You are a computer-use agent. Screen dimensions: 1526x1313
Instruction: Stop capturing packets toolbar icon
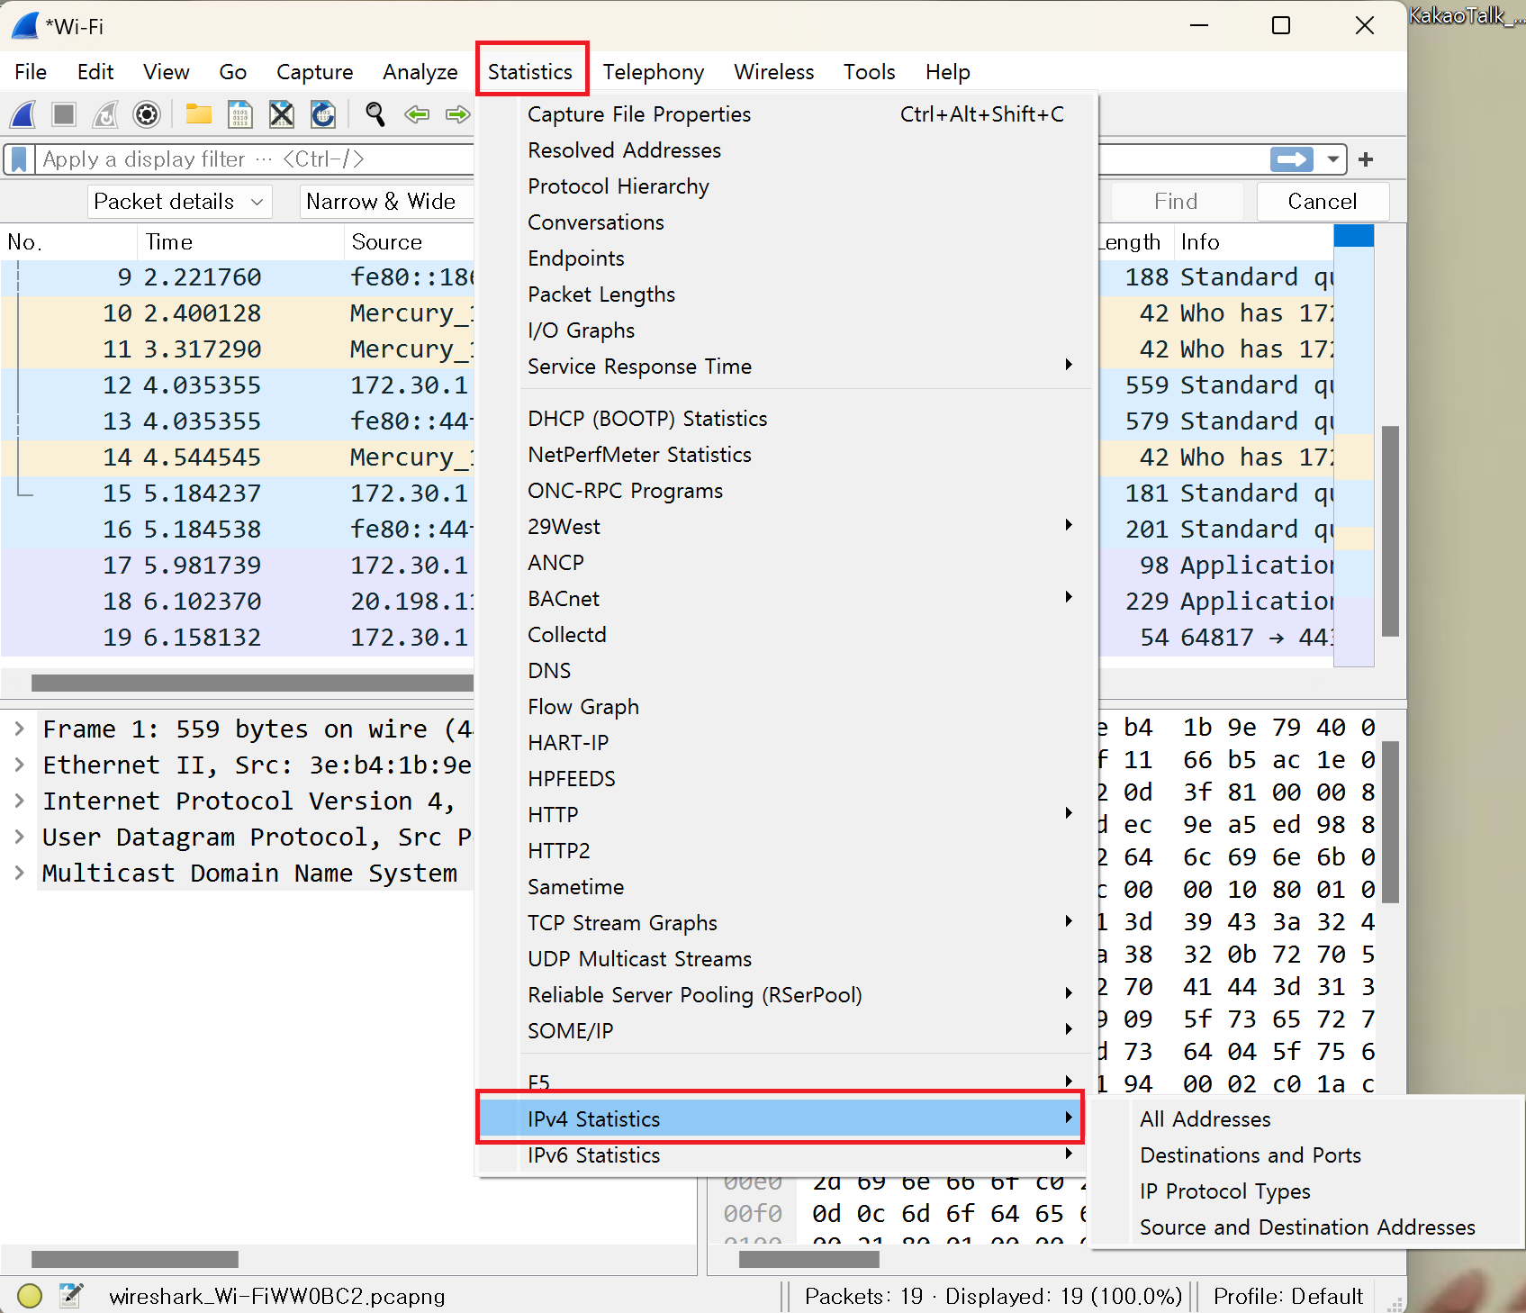pyautogui.click(x=64, y=114)
